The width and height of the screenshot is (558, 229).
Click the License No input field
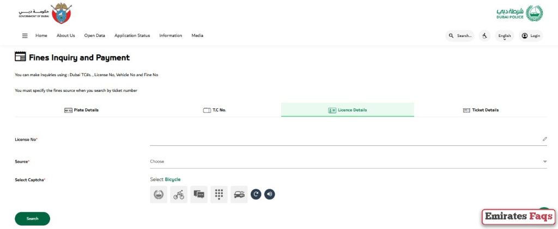[x=343, y=140]
